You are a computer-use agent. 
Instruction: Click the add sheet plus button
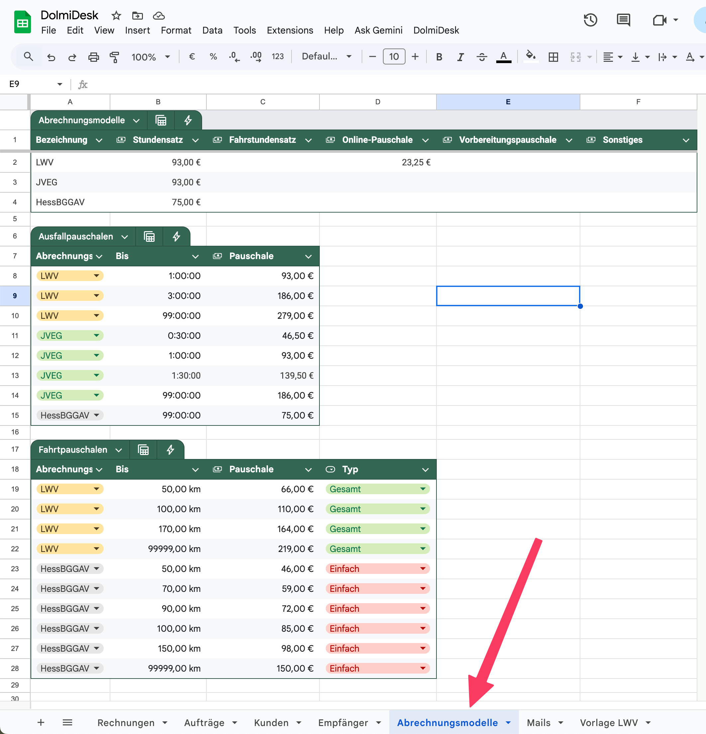tap(41, 722)
